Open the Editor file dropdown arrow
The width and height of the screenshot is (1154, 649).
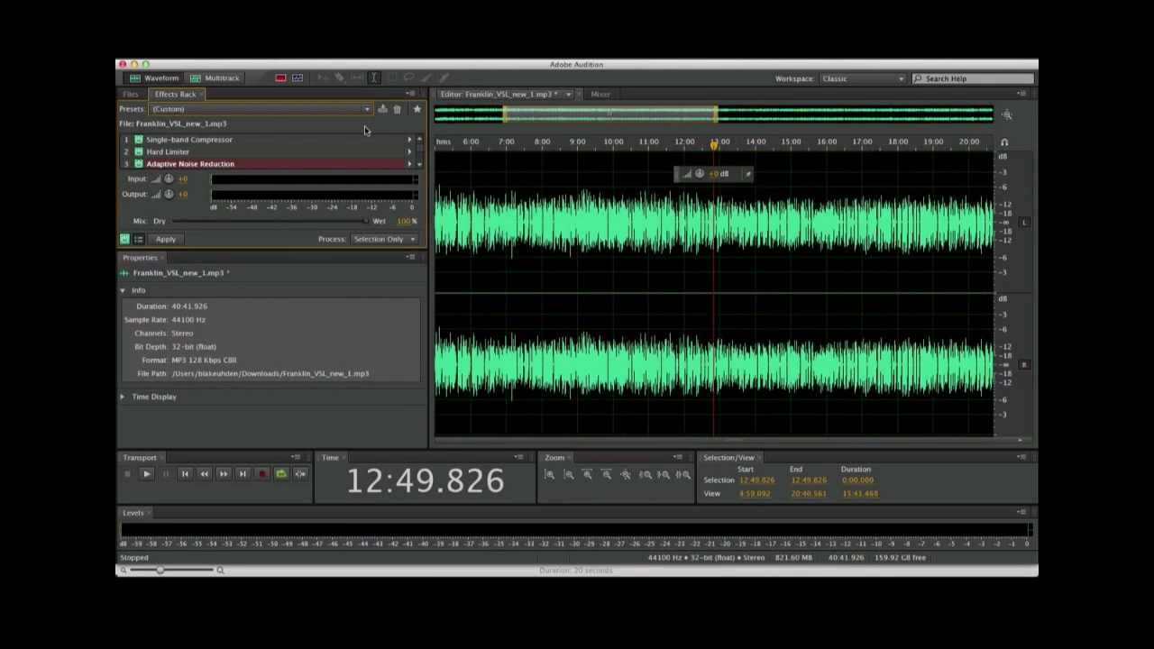point(568,94)
